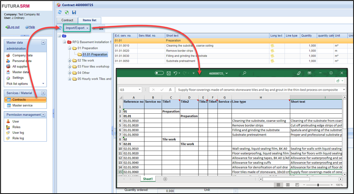Switch to the Contract tab
This screenshot has width=354, height=194.
point(67,20)
